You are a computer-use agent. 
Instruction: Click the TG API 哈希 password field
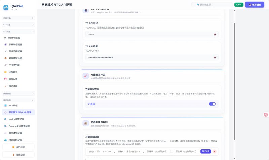pyautogui.click(x=152, y=57)
